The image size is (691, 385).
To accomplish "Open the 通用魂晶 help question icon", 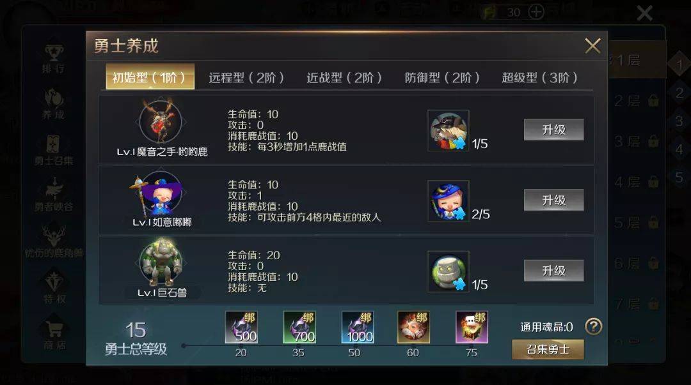I will tap(593, 326).
